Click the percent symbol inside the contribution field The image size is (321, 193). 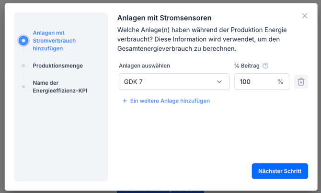(280, 82)
